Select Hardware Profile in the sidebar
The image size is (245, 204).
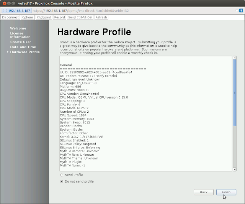pos(25,52)
